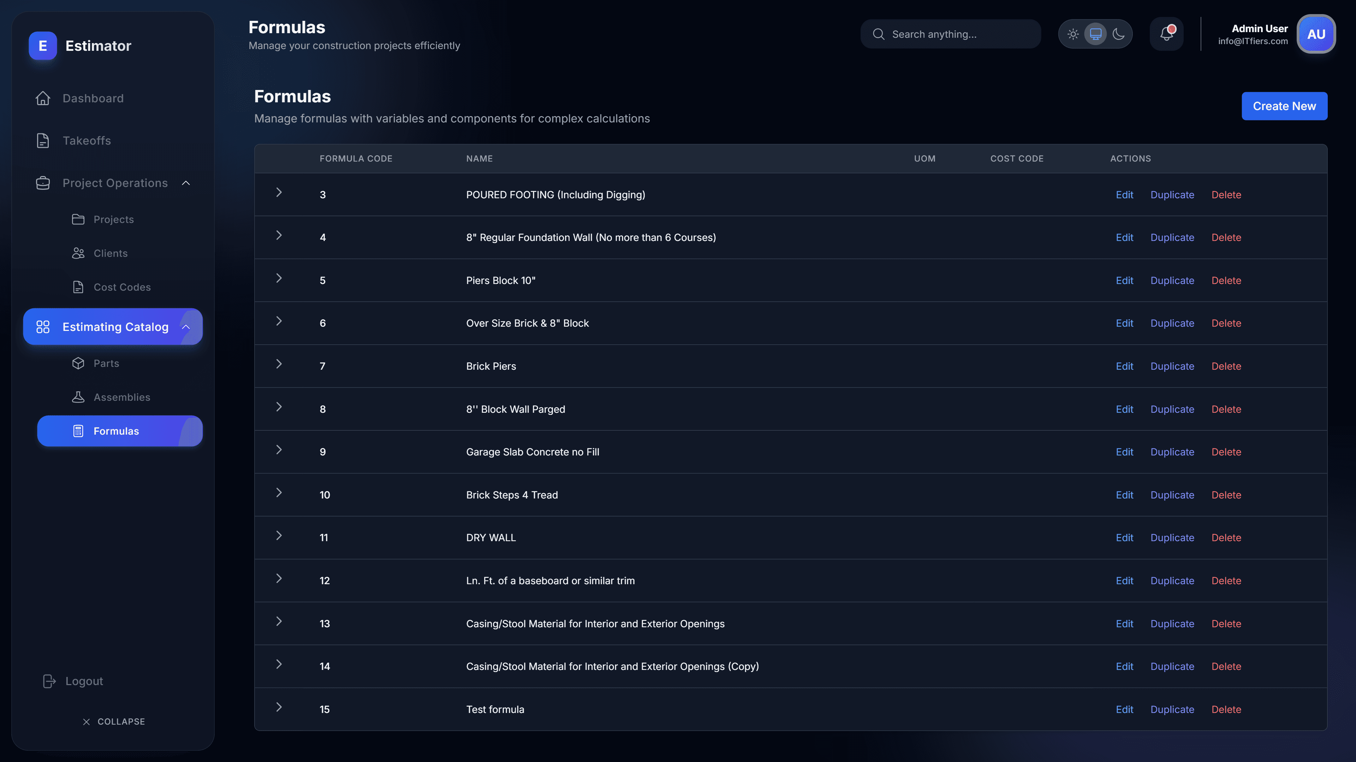Click the Cost Codes file icon
The height and width of the screenshot is (762, 1356).
pos(78,287)
